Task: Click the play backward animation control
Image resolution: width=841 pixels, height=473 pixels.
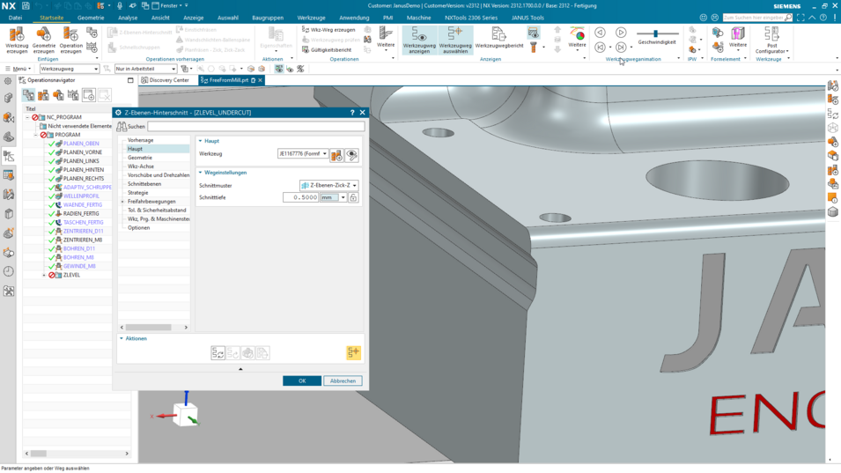Action: pyautogui.click(x=600, y=33)
